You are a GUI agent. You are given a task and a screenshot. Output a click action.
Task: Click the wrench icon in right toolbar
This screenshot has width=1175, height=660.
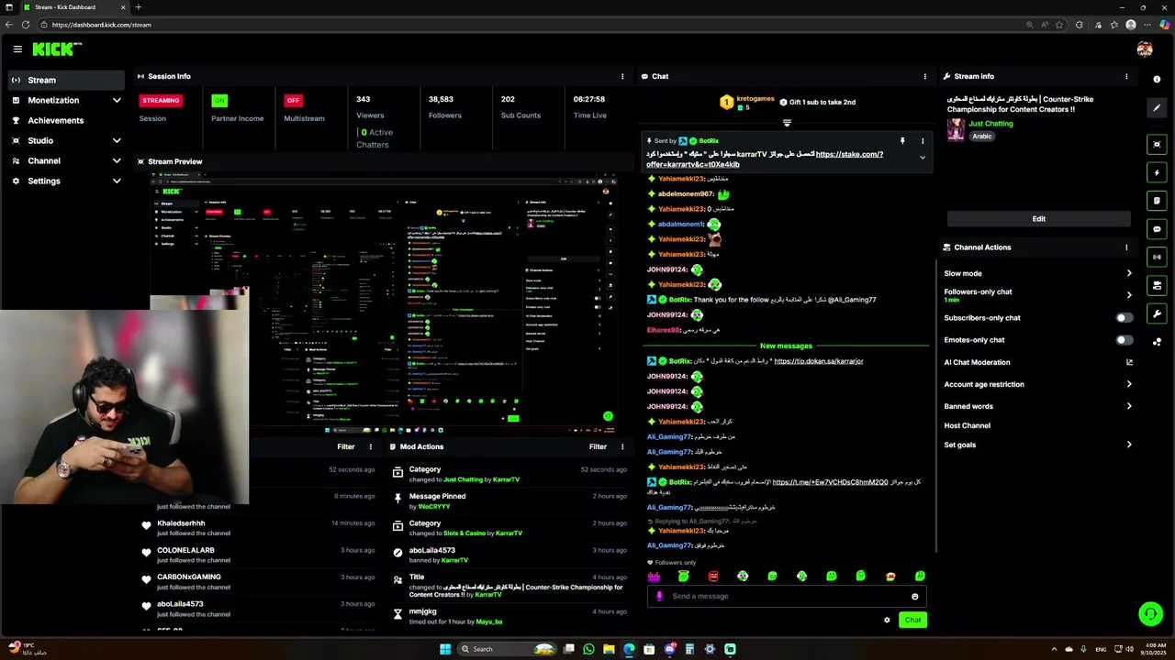(1157, 314)
